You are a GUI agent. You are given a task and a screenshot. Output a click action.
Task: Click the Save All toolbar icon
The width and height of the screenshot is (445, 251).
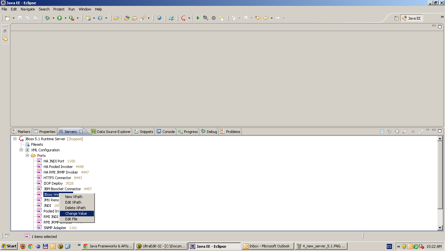[27, 18]
